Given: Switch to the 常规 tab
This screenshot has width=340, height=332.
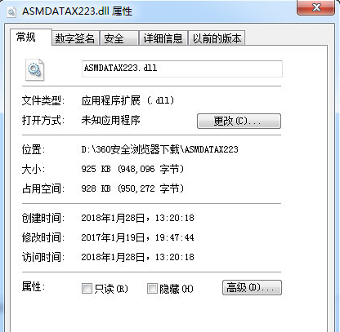Looking at the screenshot, I should 31,37.
